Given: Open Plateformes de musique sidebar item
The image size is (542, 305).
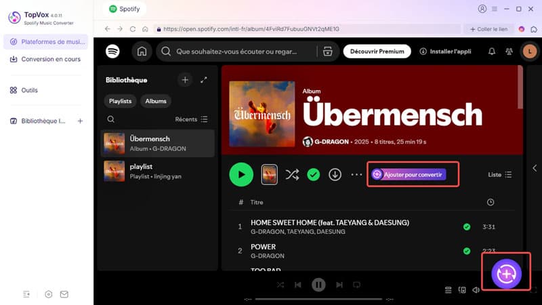Looking at the screenshot, I should 45,42.
